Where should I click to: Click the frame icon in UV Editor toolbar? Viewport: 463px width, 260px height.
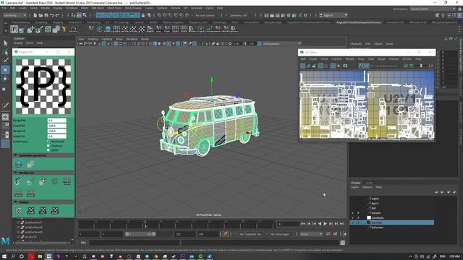(x=345, y=66)
